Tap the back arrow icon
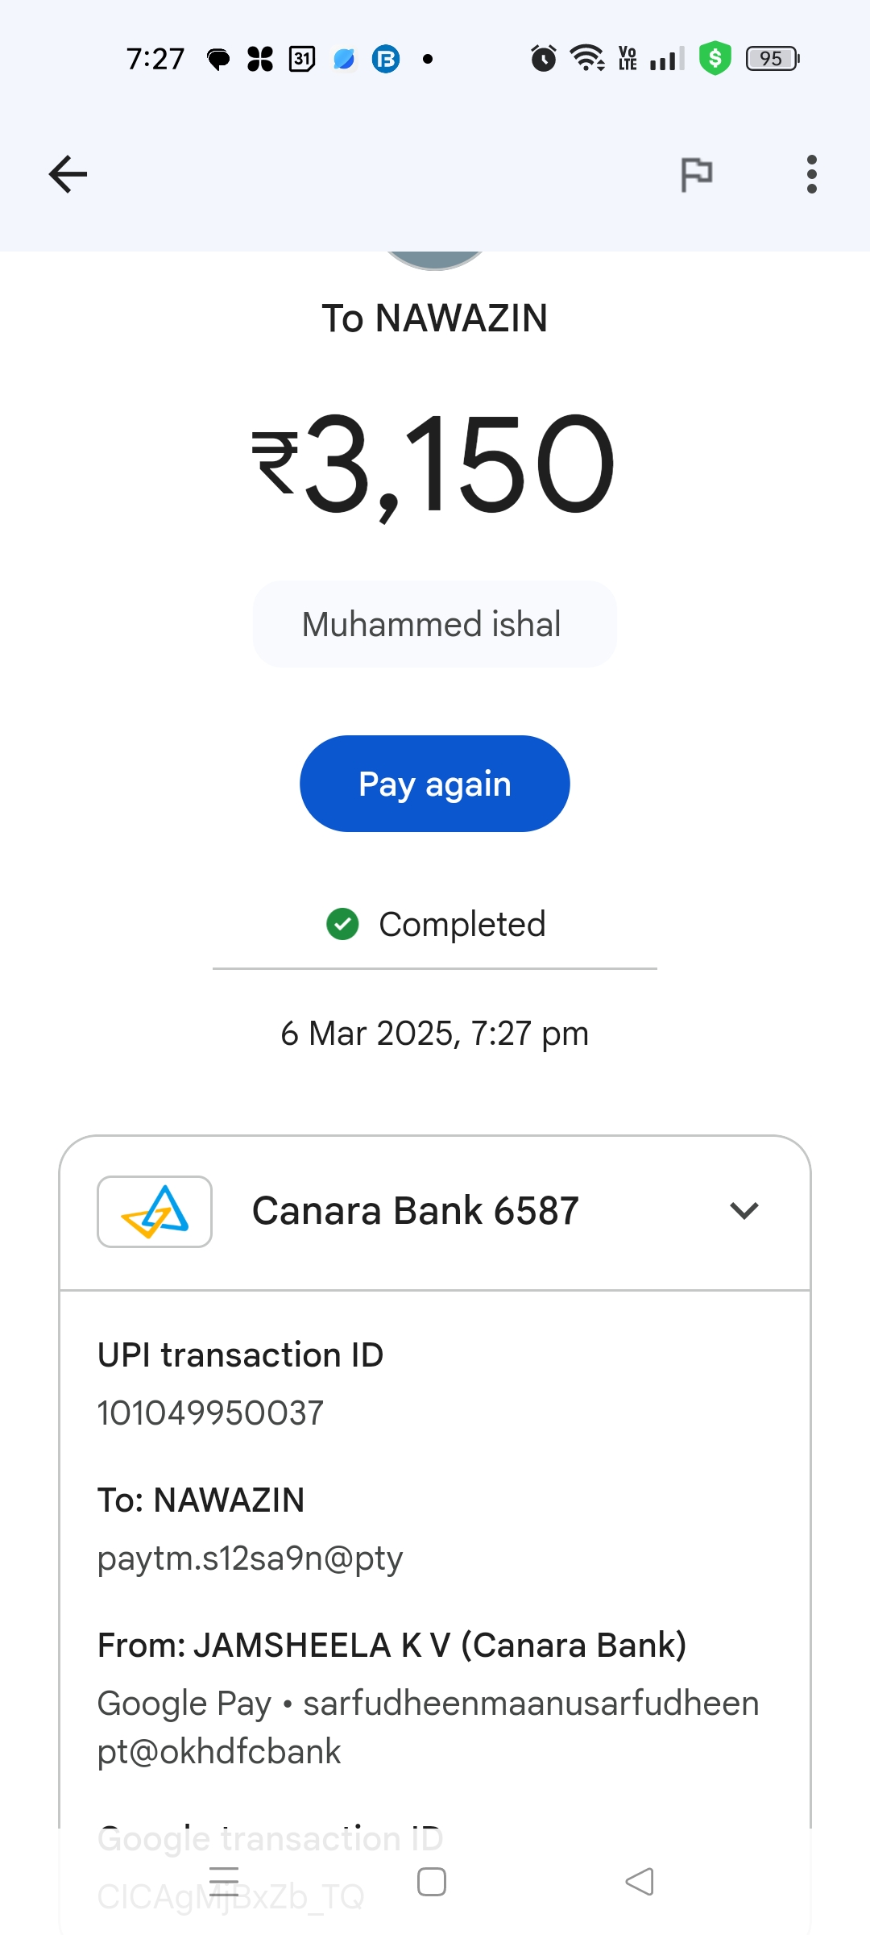This screenshot has height=1935, width=870. (68, 174)
